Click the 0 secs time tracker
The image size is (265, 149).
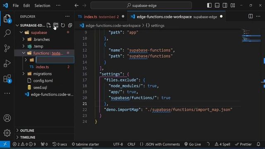(60, 144)
